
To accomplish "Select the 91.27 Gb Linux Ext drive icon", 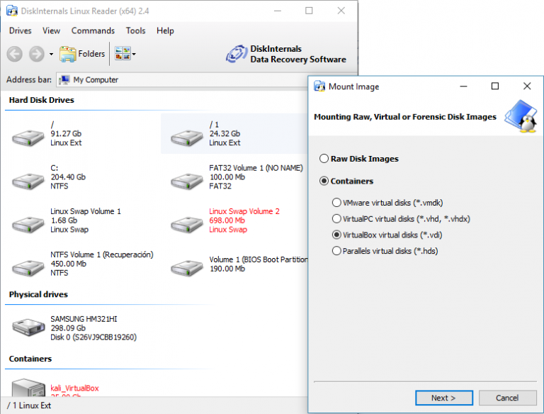I will 28,138.
